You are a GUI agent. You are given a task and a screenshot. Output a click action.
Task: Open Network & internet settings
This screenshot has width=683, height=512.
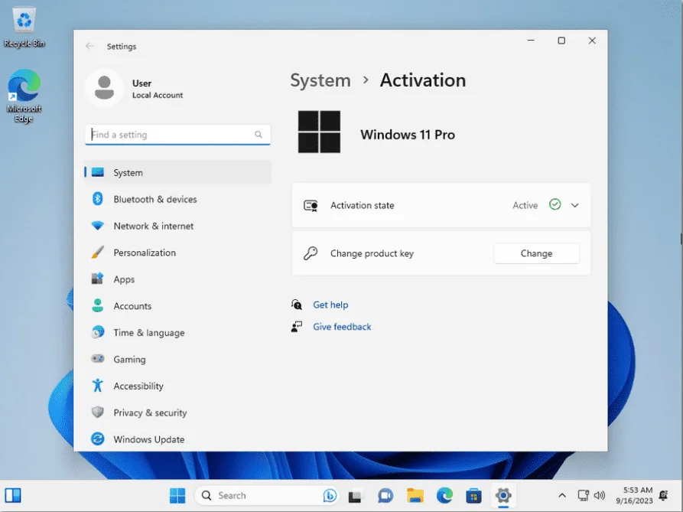point(177,226)
